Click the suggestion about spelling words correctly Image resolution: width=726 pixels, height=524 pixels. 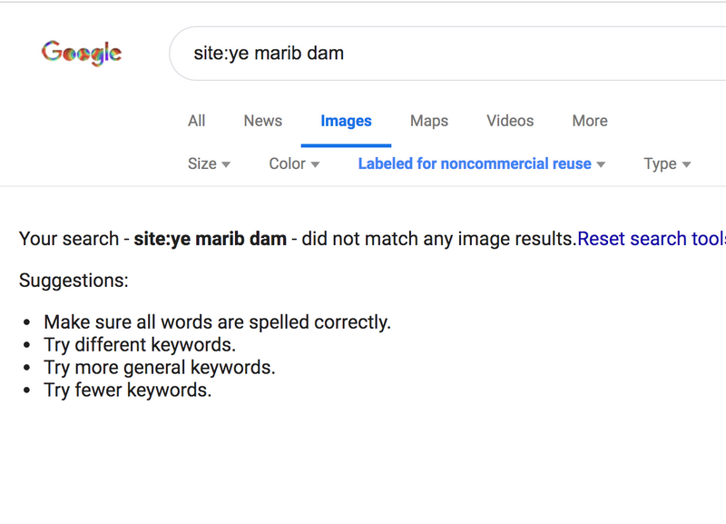pyautogui.click(x=217, y=322)
